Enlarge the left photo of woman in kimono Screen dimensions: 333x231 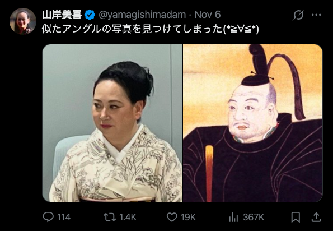pos(112,123)
